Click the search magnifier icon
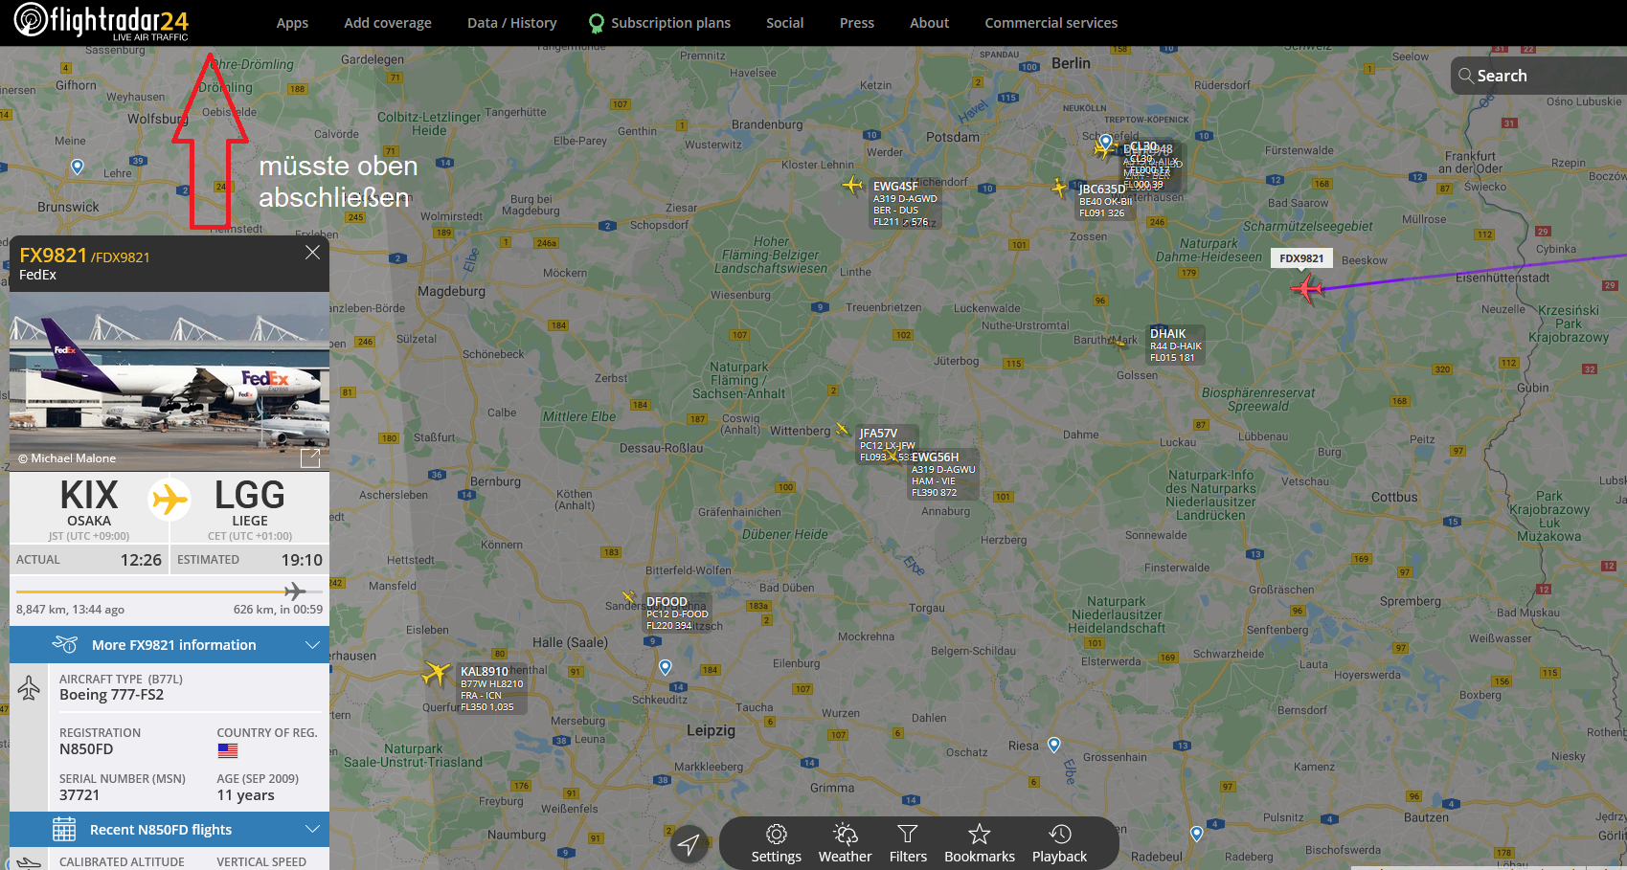1627x870 pixels. tap(1466, 76)
